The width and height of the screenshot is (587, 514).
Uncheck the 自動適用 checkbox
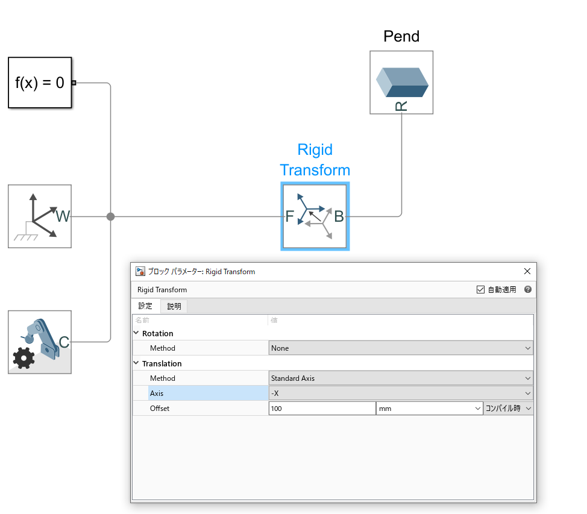coord(480,289)
